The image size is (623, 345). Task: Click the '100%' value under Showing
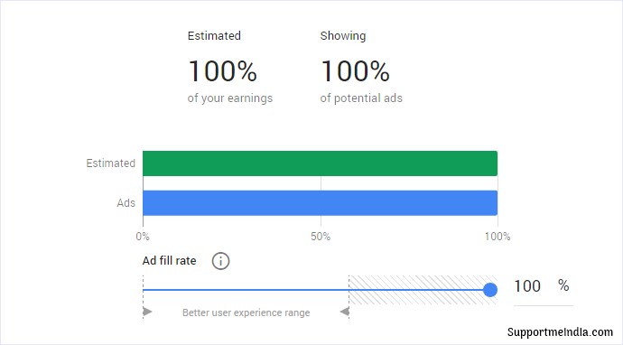355,71
